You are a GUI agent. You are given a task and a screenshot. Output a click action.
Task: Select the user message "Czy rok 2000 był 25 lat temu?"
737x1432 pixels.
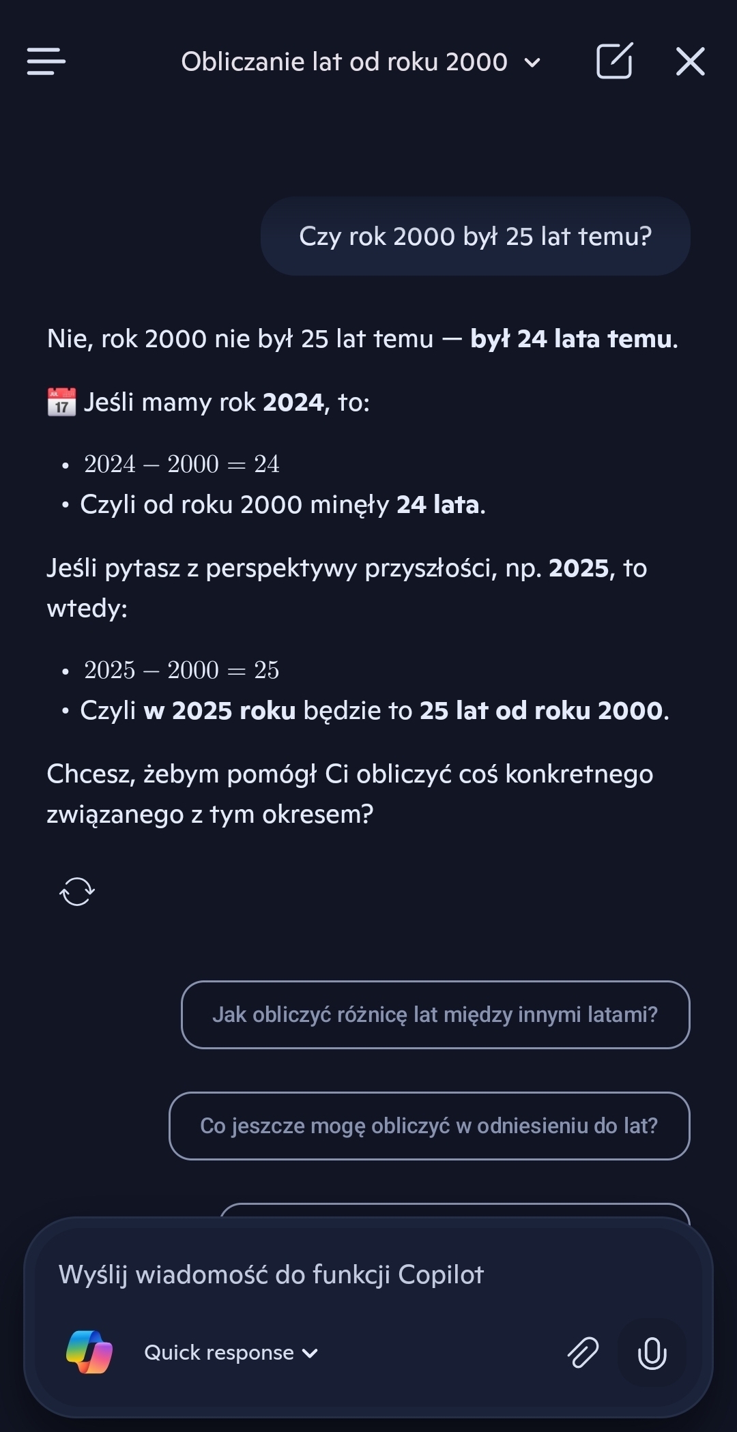[475, 236]
